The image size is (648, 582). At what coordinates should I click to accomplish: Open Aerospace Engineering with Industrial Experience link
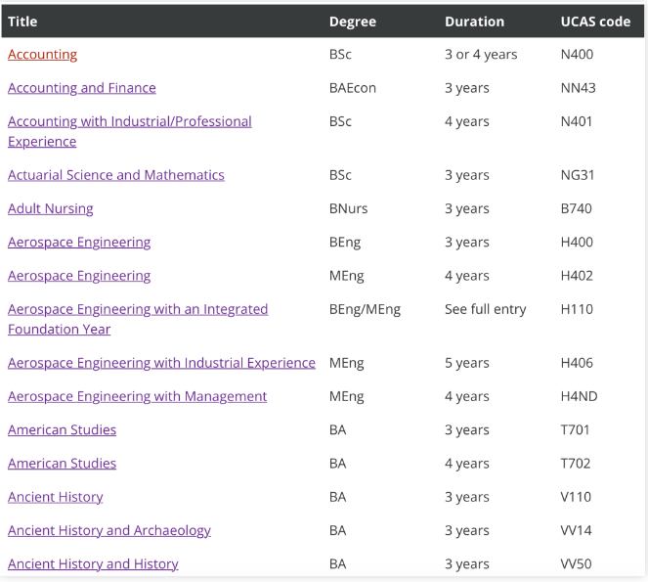click(x=161, y=363)
